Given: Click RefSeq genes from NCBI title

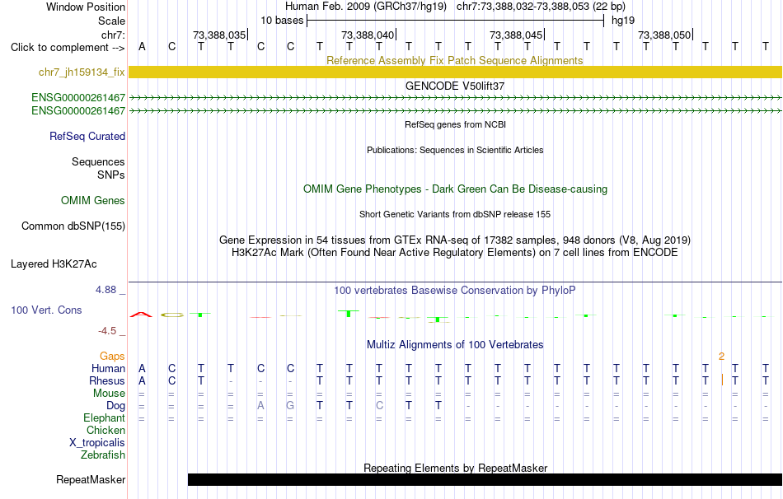Looking at the screenshot, I should (455, 124).
